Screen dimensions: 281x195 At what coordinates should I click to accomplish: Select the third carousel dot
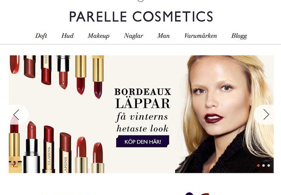pyautogui.click(x=269, y=166)
